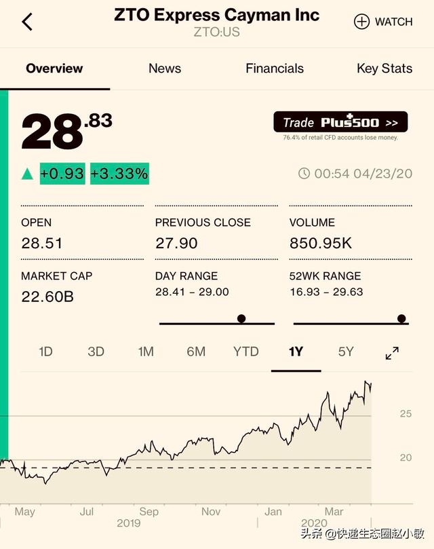Select the 3D chart range
Screen dimensions: 434x549
tap(96, 352)
